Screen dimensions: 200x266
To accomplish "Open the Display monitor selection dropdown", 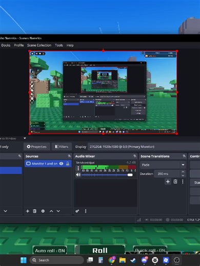I will coord(144,147).
